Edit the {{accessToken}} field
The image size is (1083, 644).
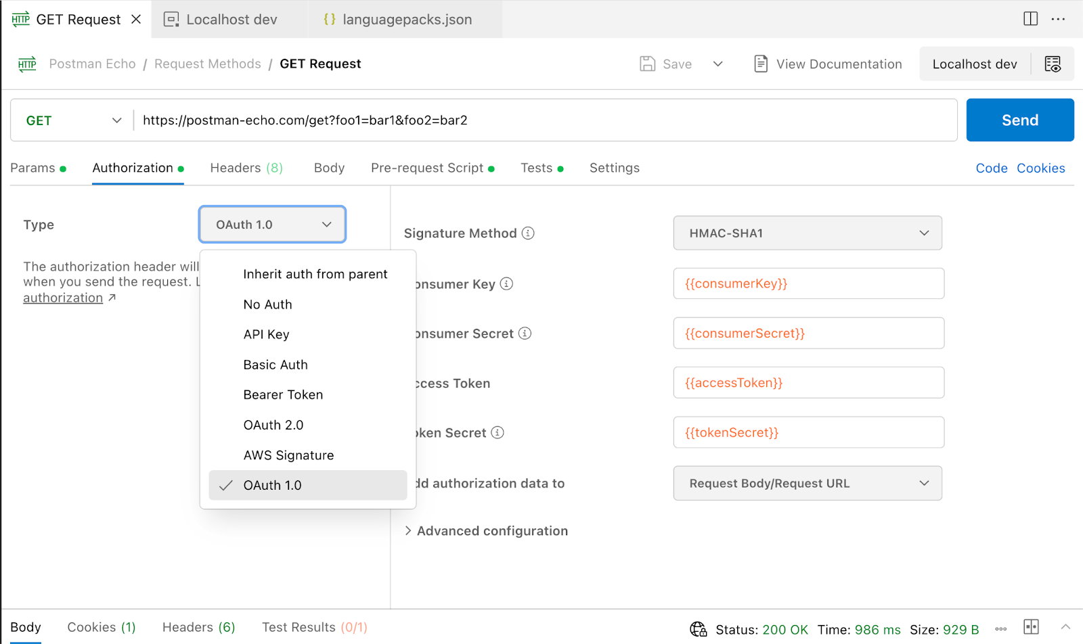point(809,383)
